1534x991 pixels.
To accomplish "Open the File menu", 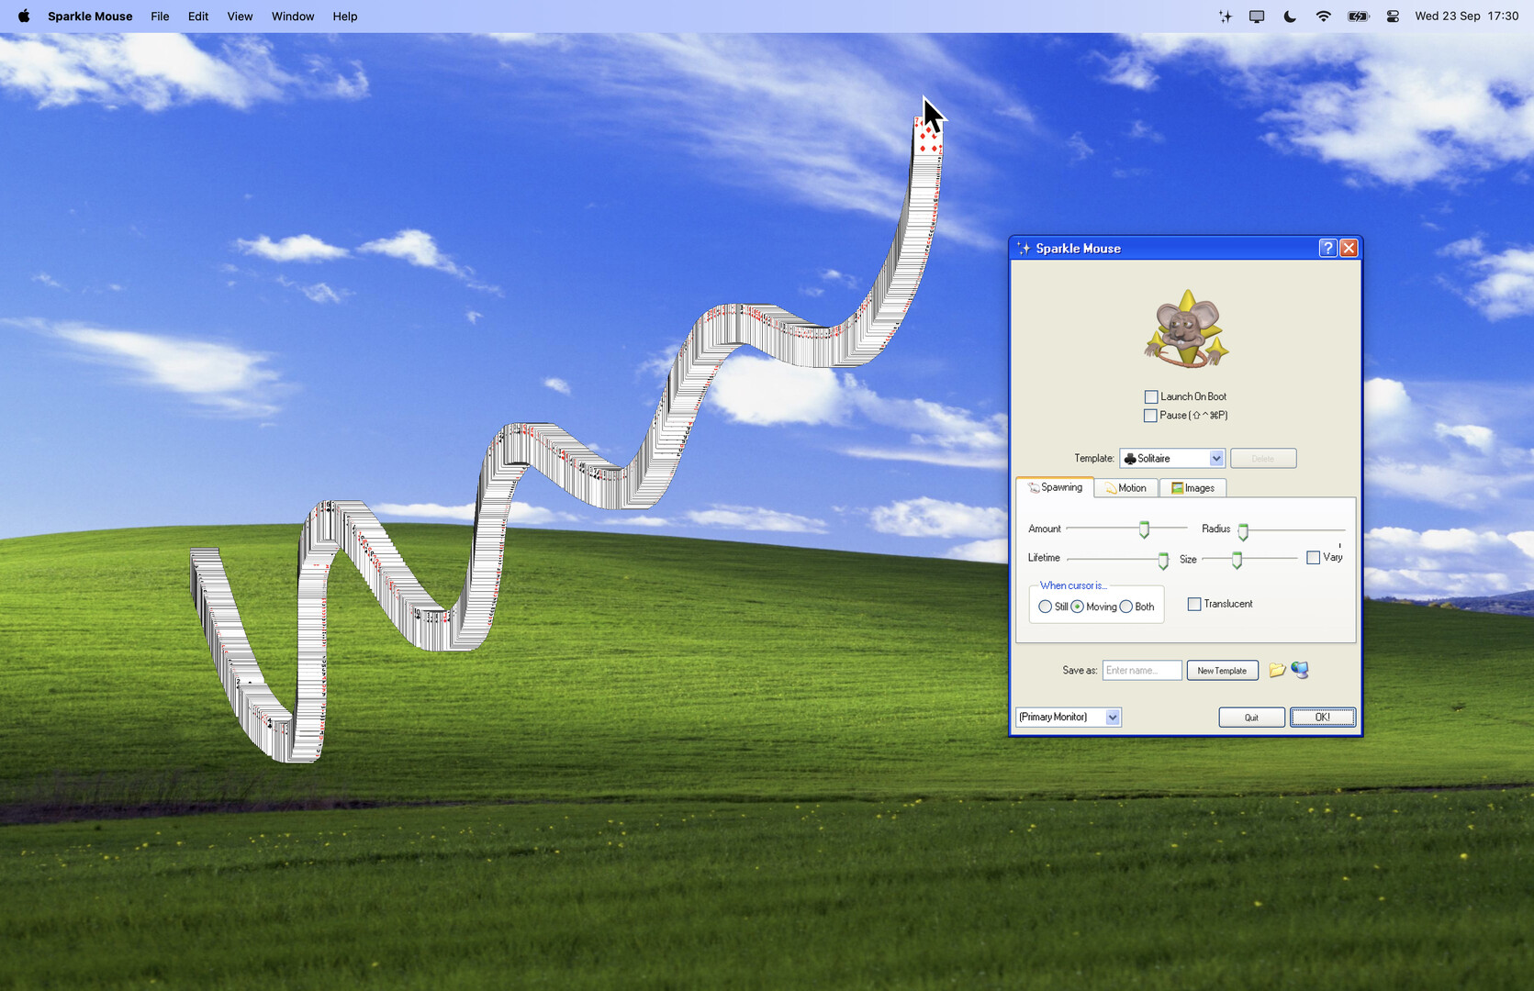I will pos(160,17).
